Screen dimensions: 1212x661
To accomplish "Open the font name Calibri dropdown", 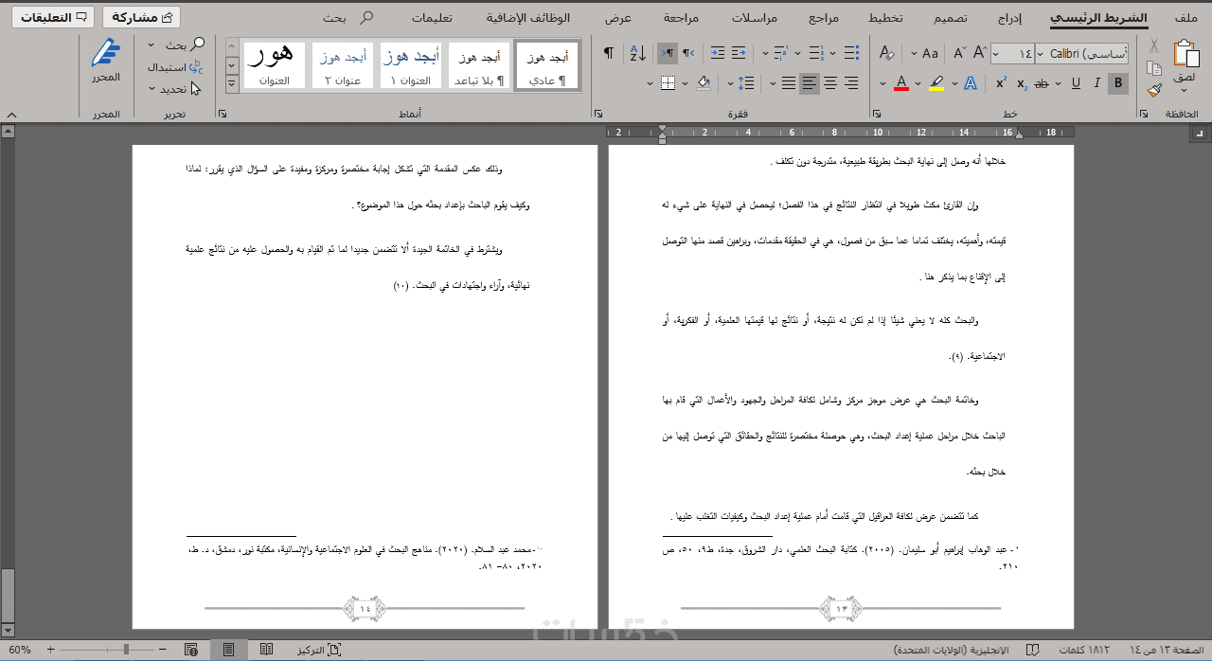I will (x=1040, y=54).
